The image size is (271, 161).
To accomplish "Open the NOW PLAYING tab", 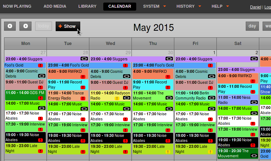I will (x=17, y=6).
